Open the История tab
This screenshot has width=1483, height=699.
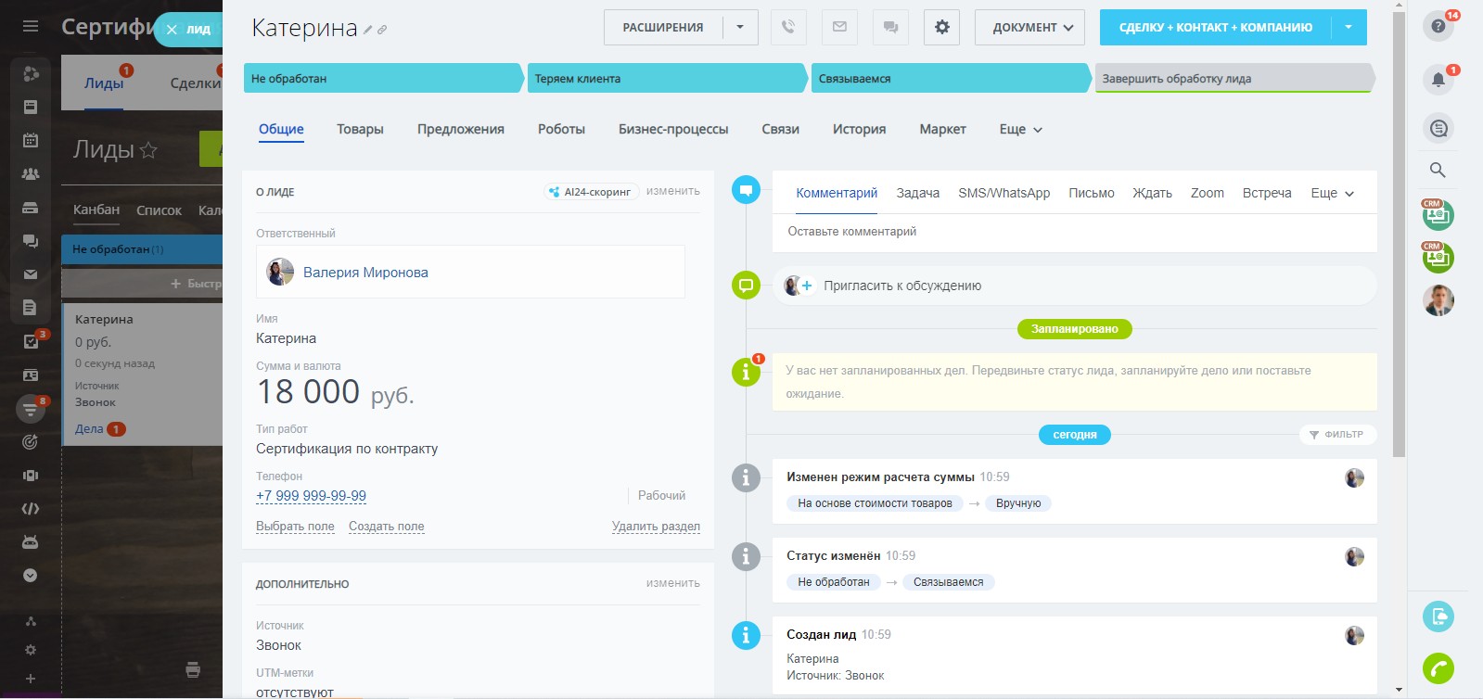pos(859,129)
